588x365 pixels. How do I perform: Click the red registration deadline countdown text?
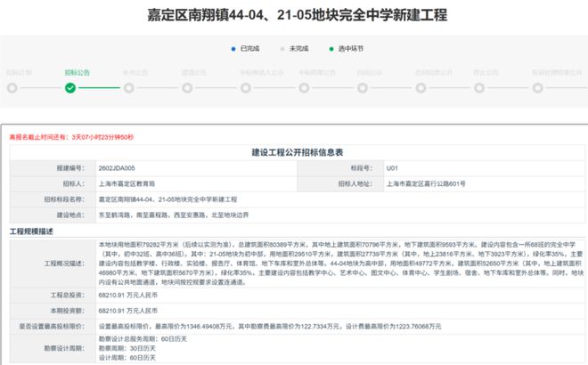[x=71, y=137]
